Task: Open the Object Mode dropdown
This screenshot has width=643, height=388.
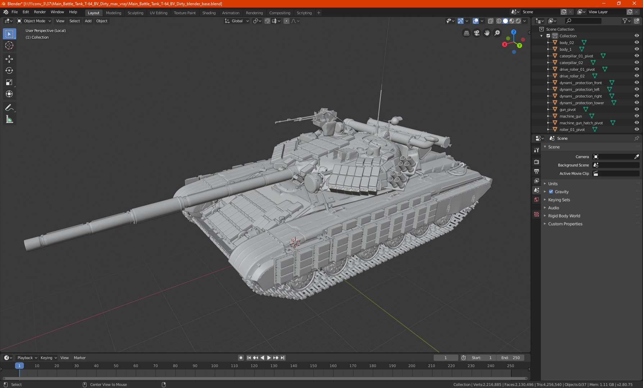Action: pos(34,21)
